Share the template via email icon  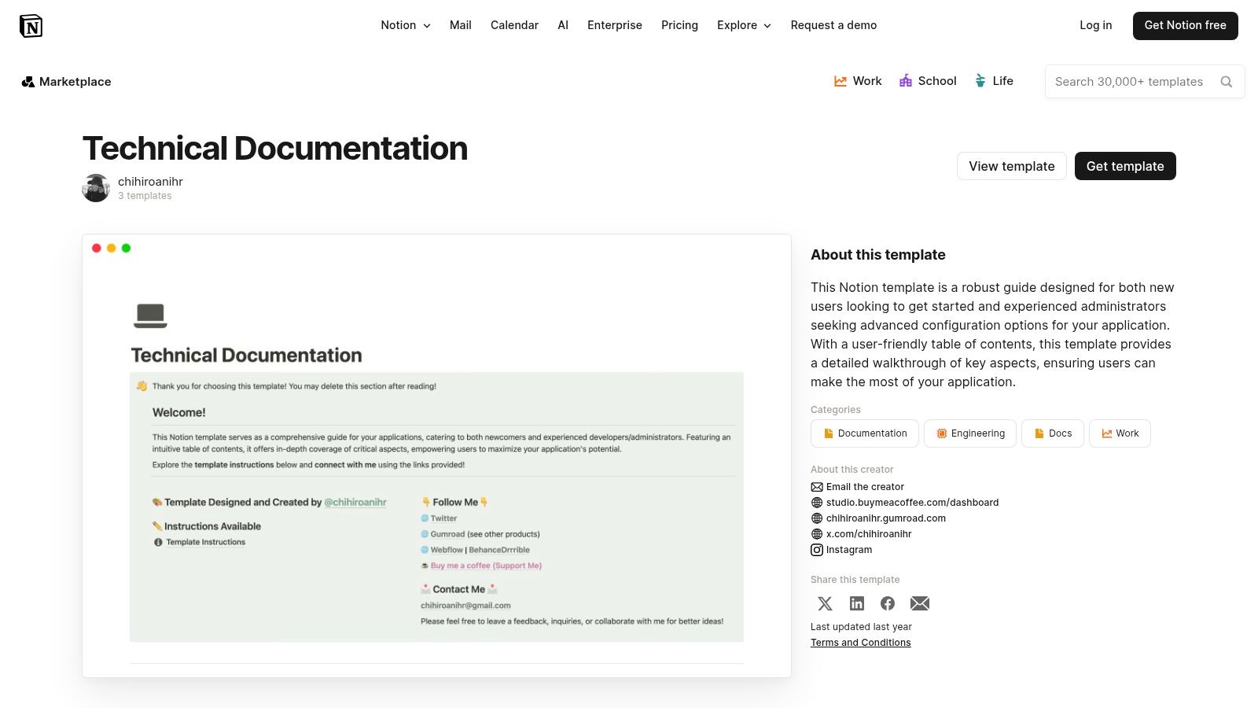pyautogui.click(x=919, y=603)
